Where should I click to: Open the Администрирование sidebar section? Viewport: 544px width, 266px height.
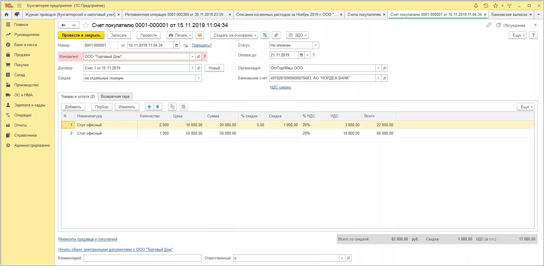coord(32,145)
